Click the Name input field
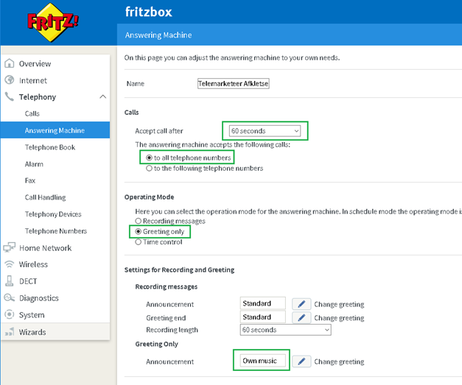462x385 pixels. [233, 83]
